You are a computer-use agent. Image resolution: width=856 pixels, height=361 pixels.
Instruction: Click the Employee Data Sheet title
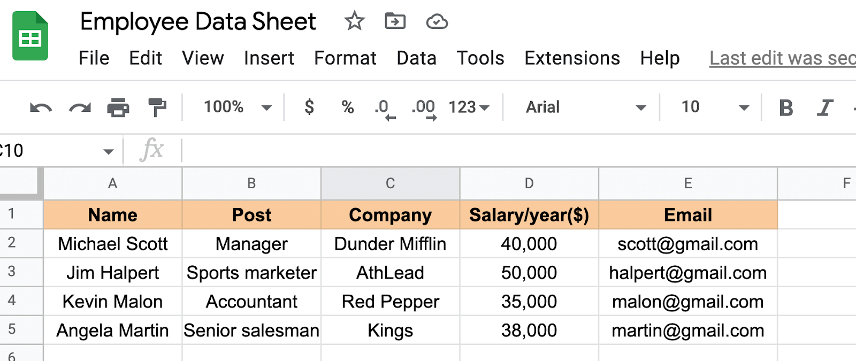198,22
